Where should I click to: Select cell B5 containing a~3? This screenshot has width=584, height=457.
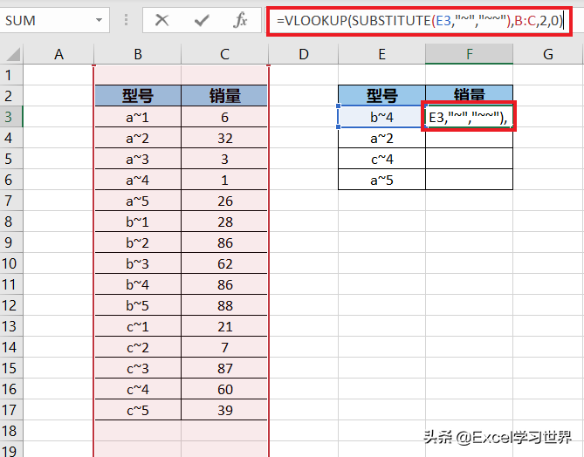[138, 159]
